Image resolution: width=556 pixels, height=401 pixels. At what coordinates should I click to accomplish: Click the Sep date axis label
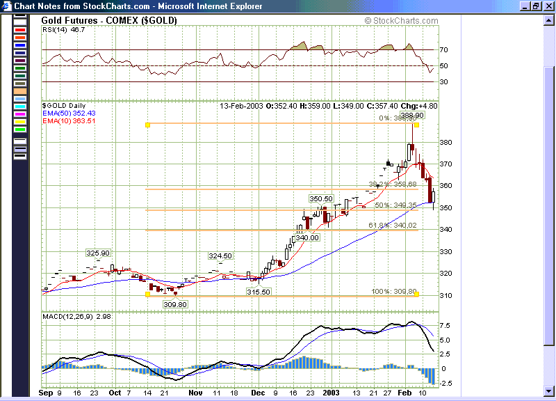click(45, 393)
